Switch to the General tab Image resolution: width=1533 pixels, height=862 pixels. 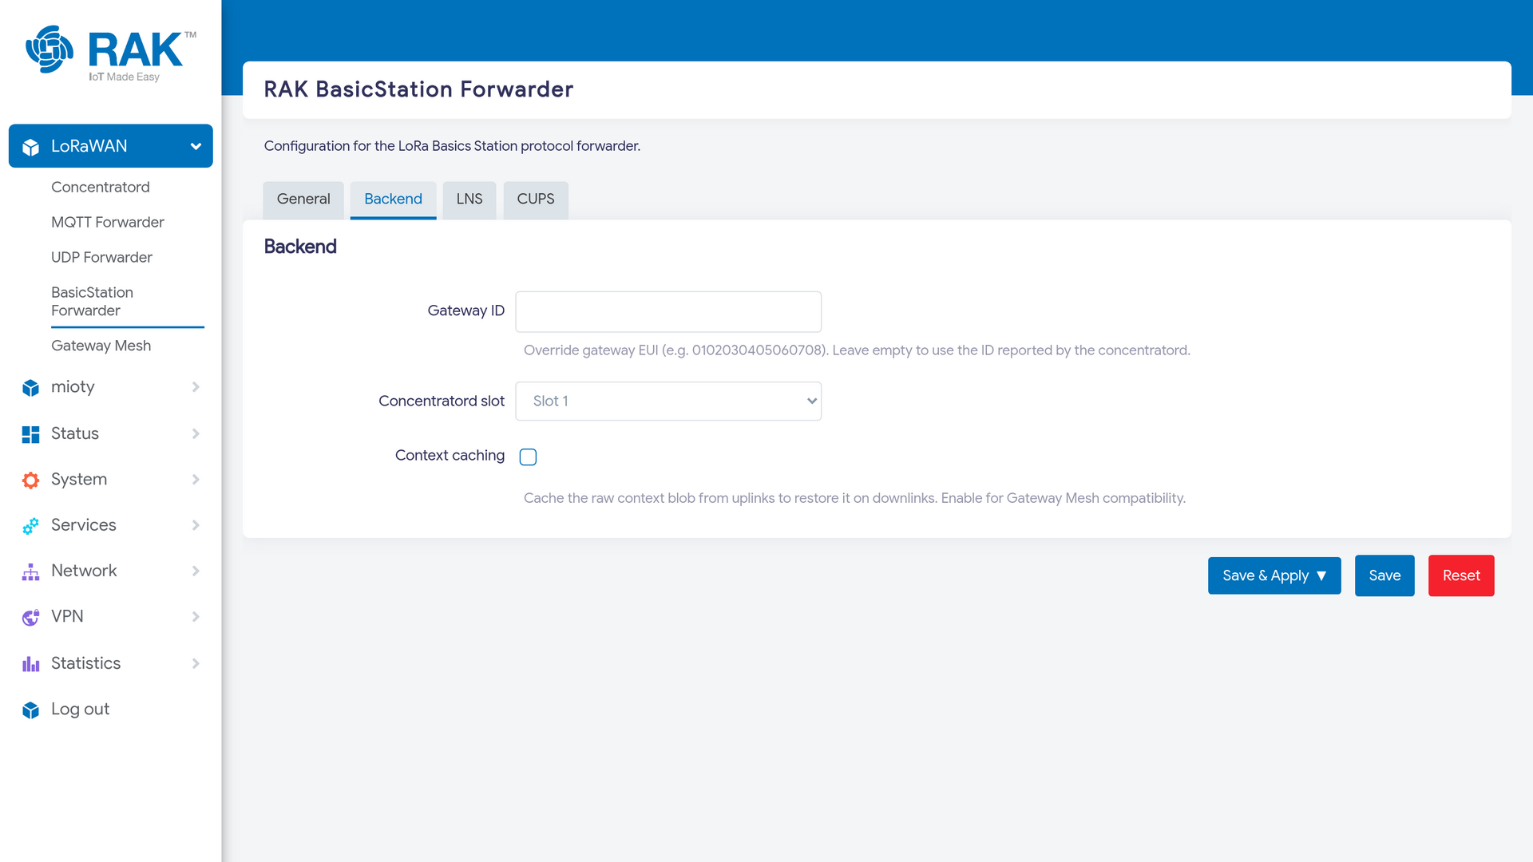coord(303,200)
